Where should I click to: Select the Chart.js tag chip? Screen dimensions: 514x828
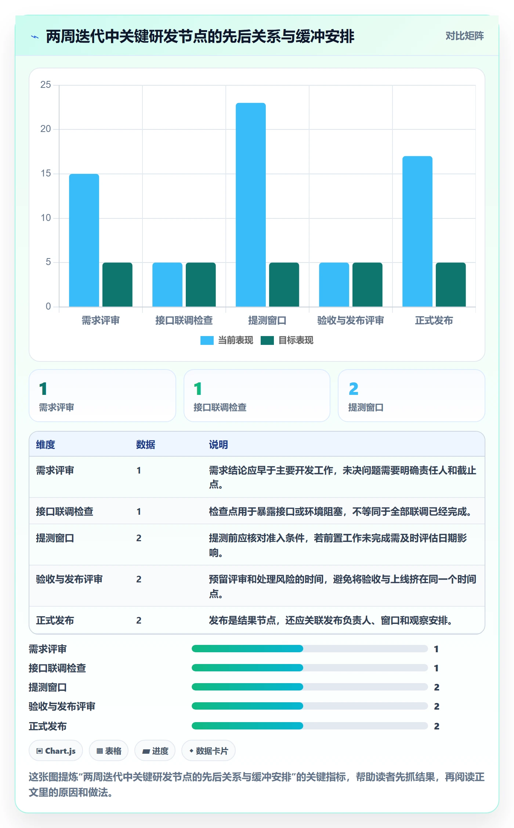[x=56, y=751]
